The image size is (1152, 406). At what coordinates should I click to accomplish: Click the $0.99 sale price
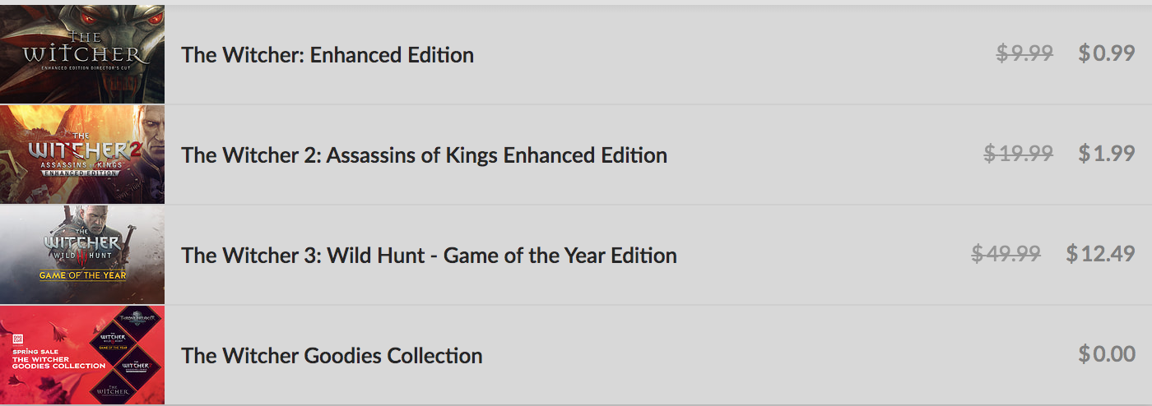(1107, 53)
